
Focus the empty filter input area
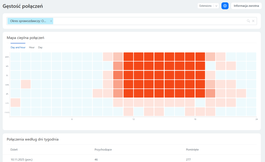coord(148,21)
